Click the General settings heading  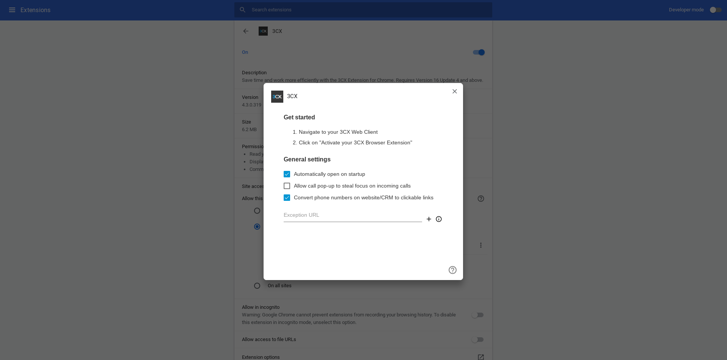307,160
